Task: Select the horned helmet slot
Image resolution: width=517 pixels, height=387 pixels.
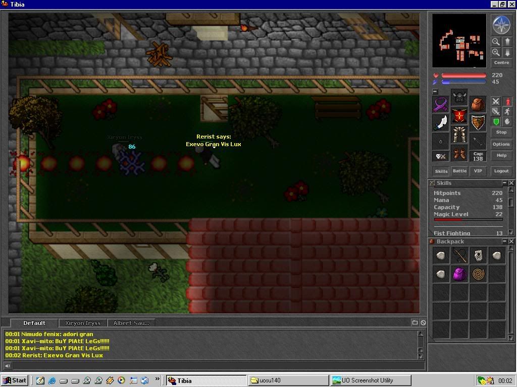Action: click(459, 97)
